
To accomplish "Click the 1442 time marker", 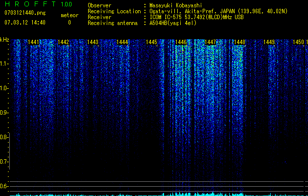I will (x=63, y=42).
